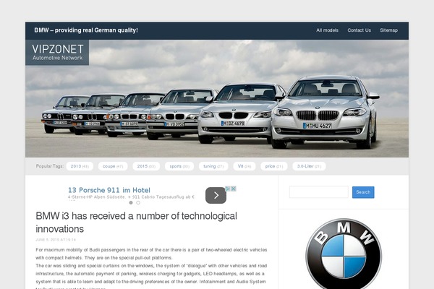The image size is (434, 289).
Task: Click the AdChoices info icon
Action: pos(228,189)
